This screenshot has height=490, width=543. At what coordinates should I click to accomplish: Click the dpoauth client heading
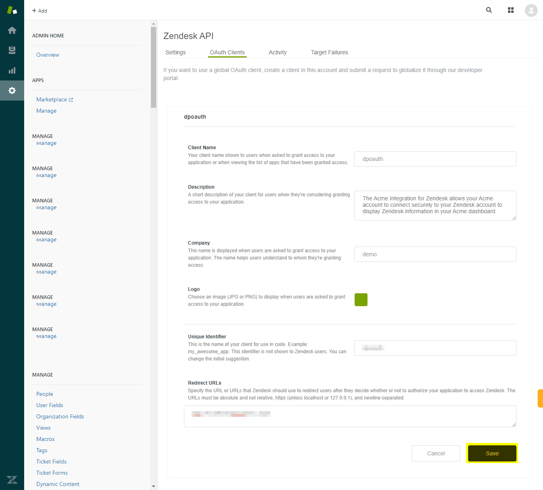[x=195, y=117]
